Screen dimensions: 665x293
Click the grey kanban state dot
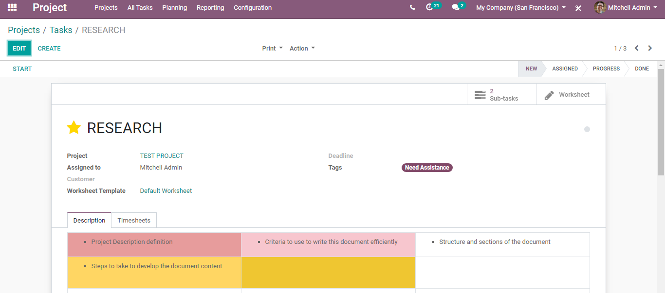(x=587, y=129)
